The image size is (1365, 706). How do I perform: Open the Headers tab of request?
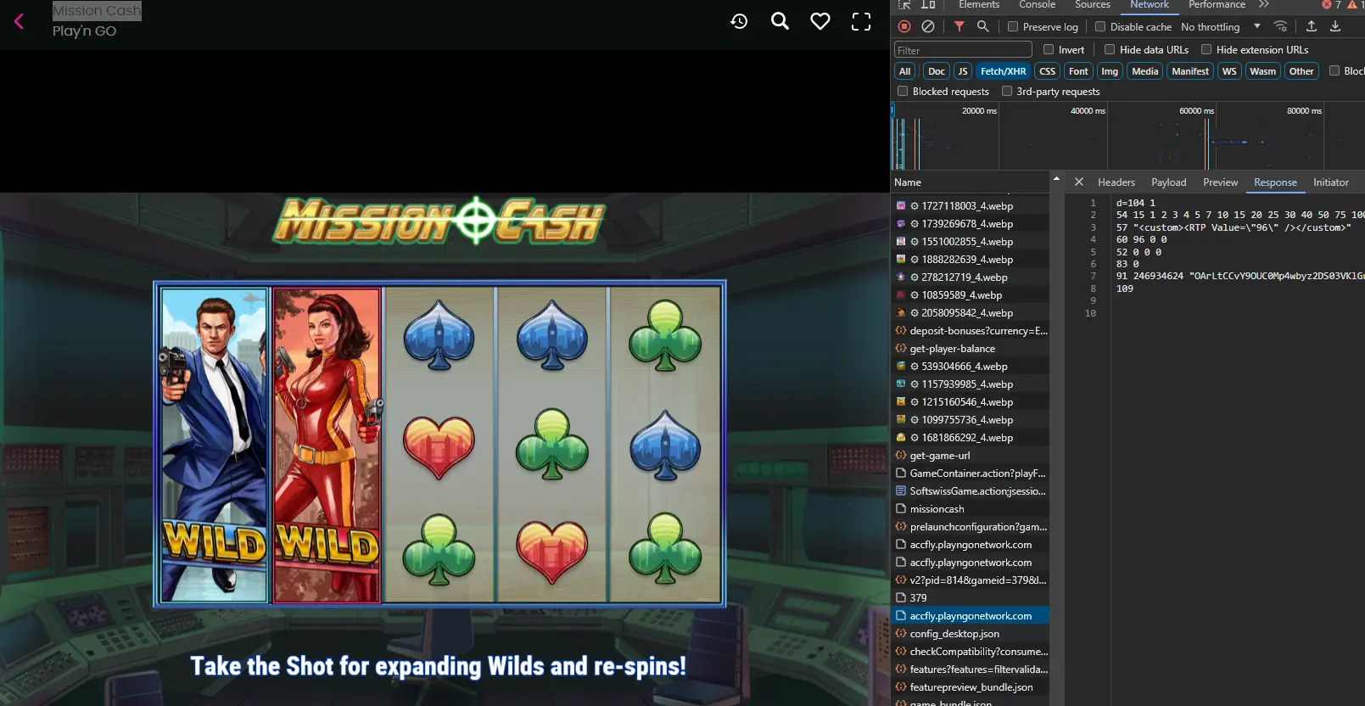click(1116, 182)
